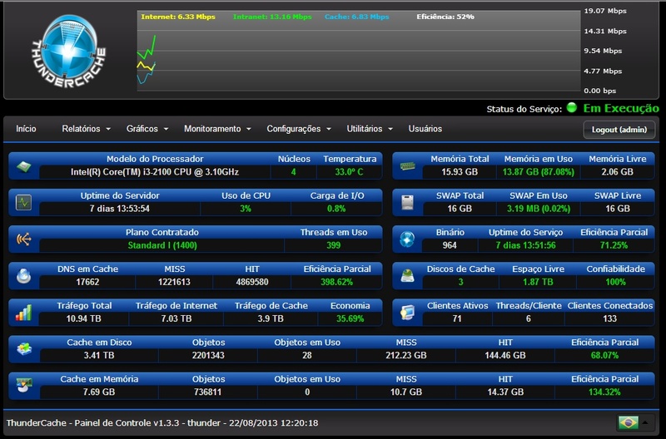Click the SWAP disk drive icon
Screen dimensions: 666x439
pyautogui.click(x=407, y=203)
